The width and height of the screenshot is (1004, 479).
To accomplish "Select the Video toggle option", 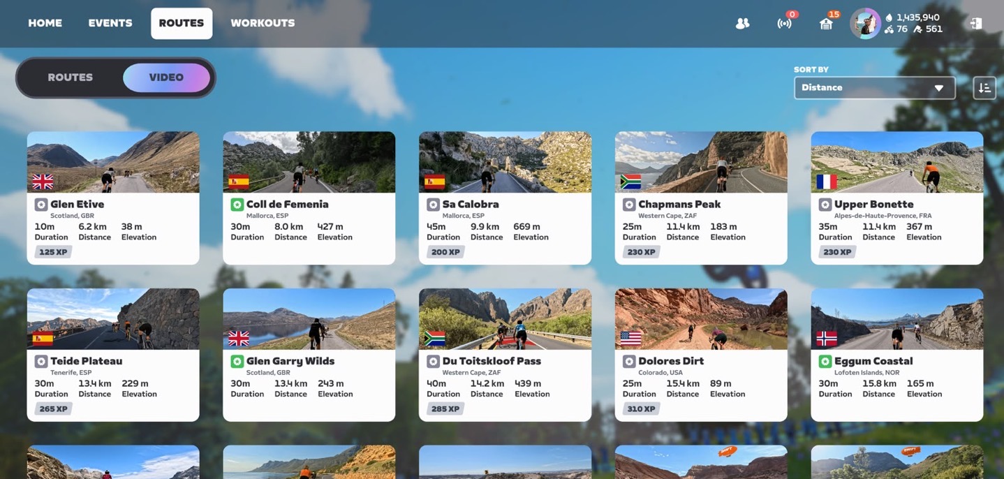I will pos(166,78).
